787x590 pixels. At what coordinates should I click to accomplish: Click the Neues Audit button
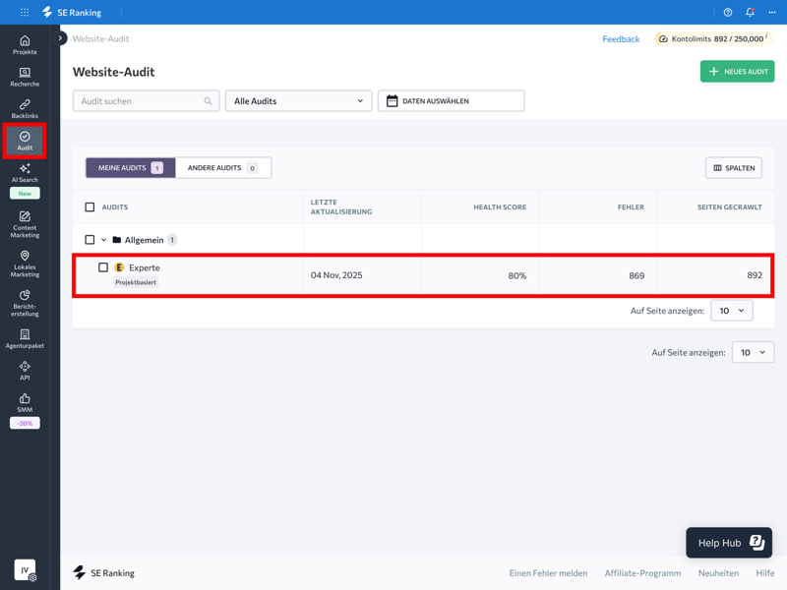click(x=737, y=72)
